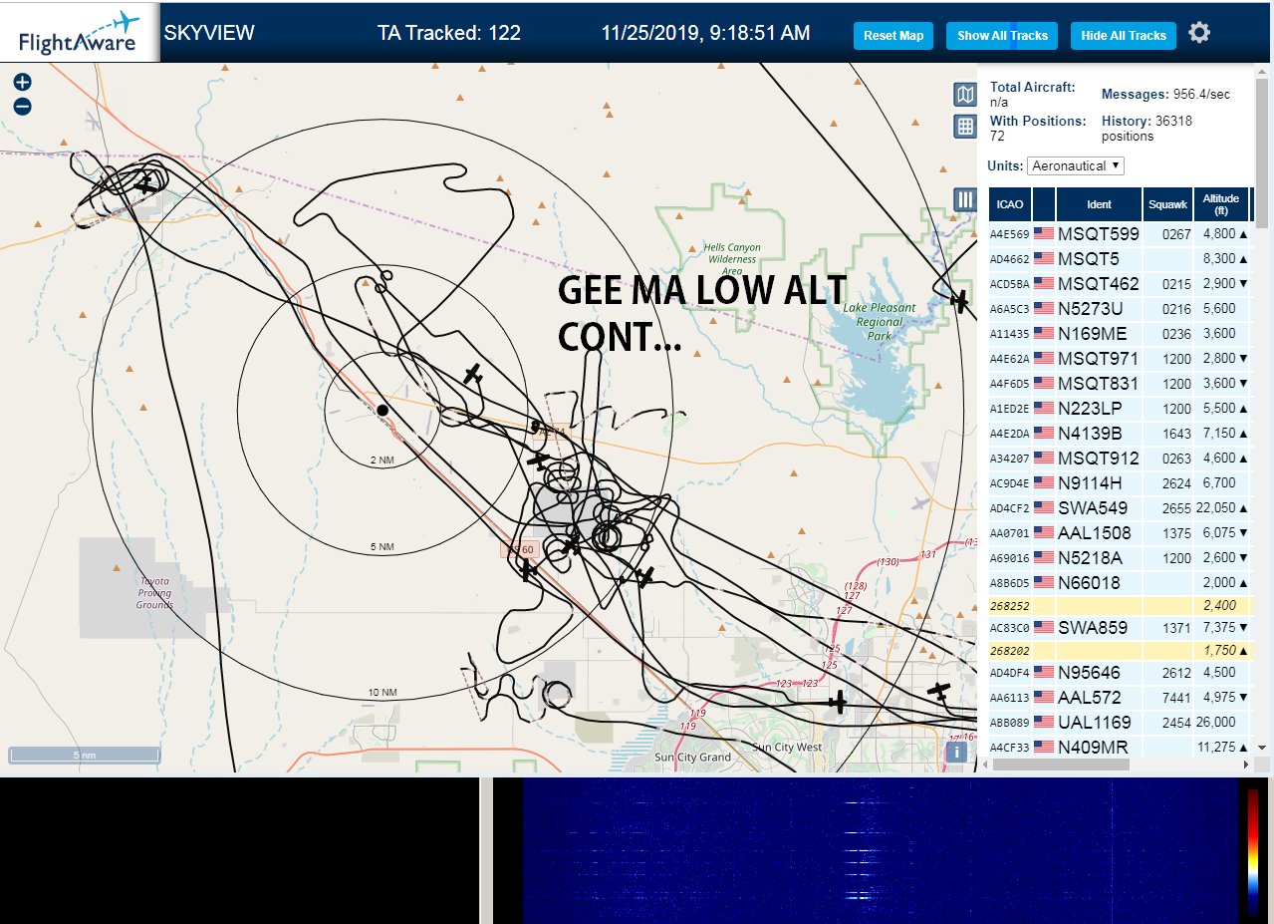Click the receiver site dot on map
Image resolution: width=1274 pixels, height=924 pixels.
tap(382, 410)
